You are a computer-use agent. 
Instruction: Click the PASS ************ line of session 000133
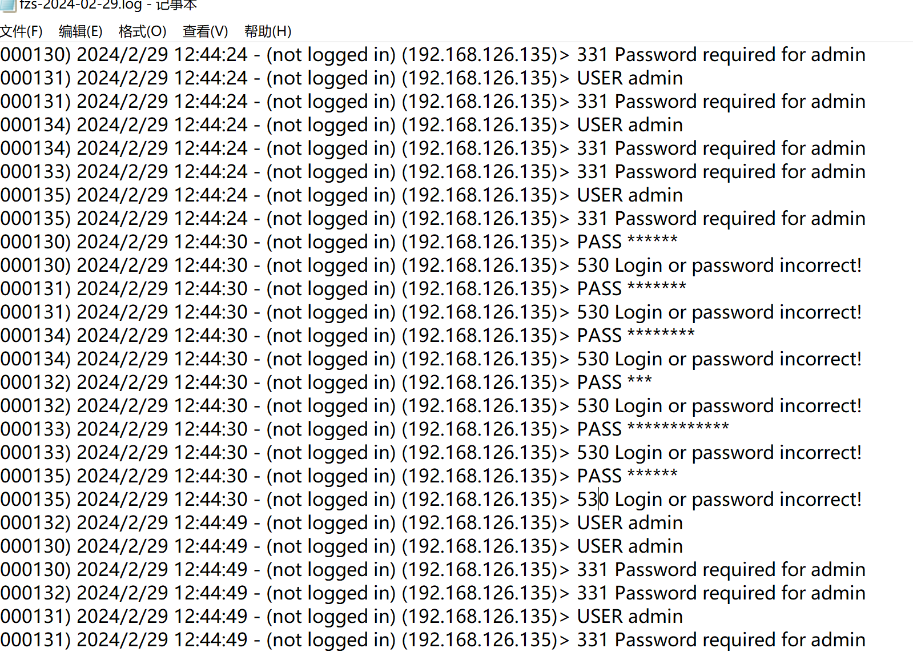point(365,429)
